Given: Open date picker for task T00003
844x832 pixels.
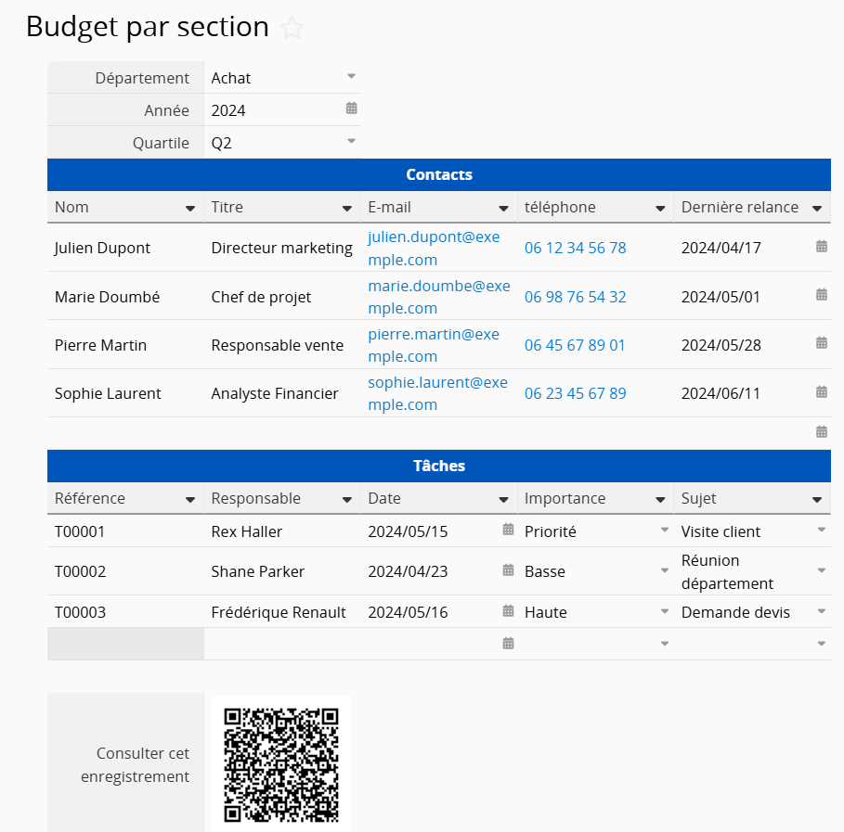Looking at the screenshot, I should pos(508,610).
